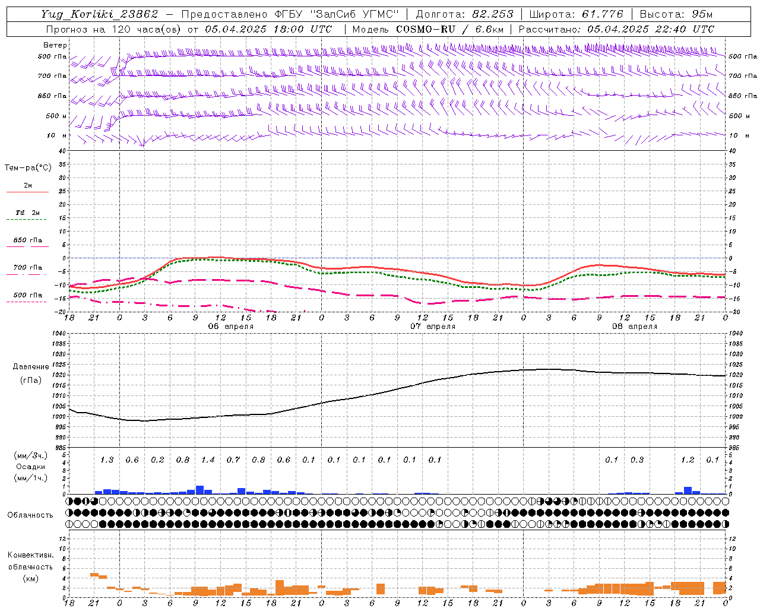
Task: Click the 'Тем-ра(°C)' temperature panel label
Action: tap(28, 168)
